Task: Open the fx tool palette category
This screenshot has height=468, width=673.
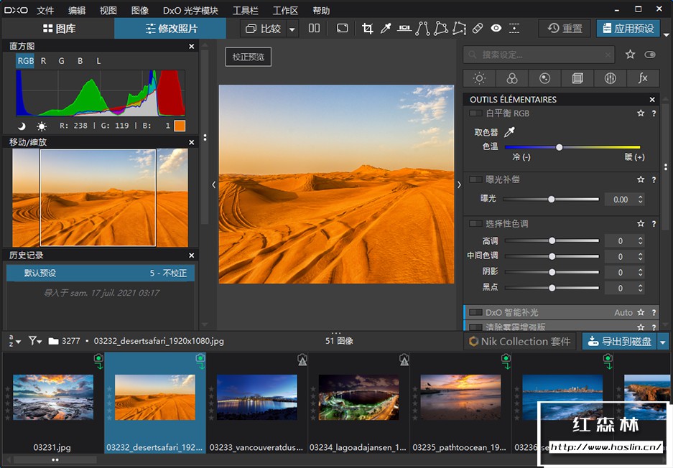Action: [644, 78]
